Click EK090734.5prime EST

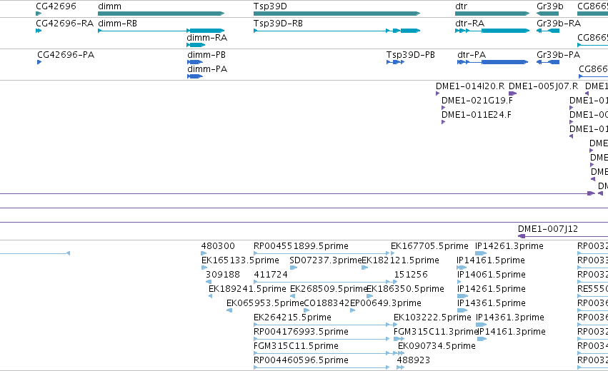pos(401,354)
